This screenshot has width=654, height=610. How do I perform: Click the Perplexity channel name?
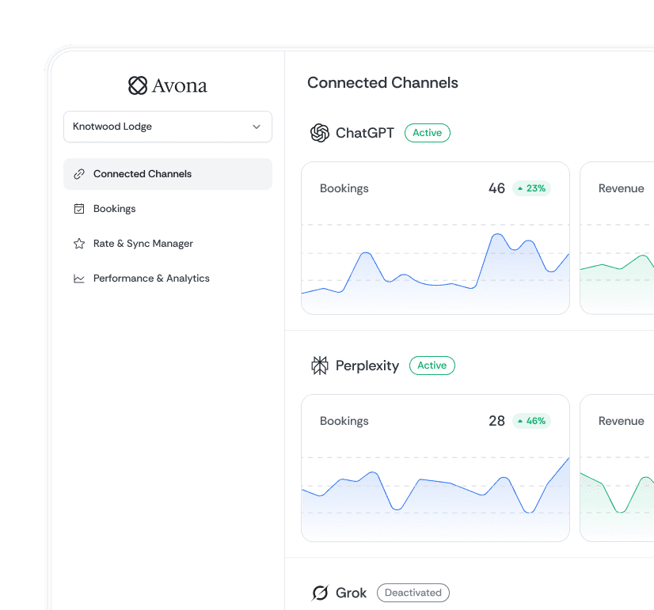[x=367, y=366]
